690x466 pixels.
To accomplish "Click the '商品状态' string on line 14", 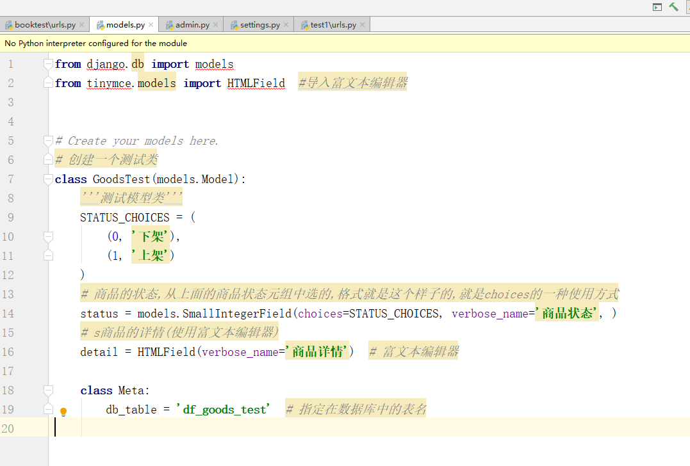I will click(x=567, y=314).
